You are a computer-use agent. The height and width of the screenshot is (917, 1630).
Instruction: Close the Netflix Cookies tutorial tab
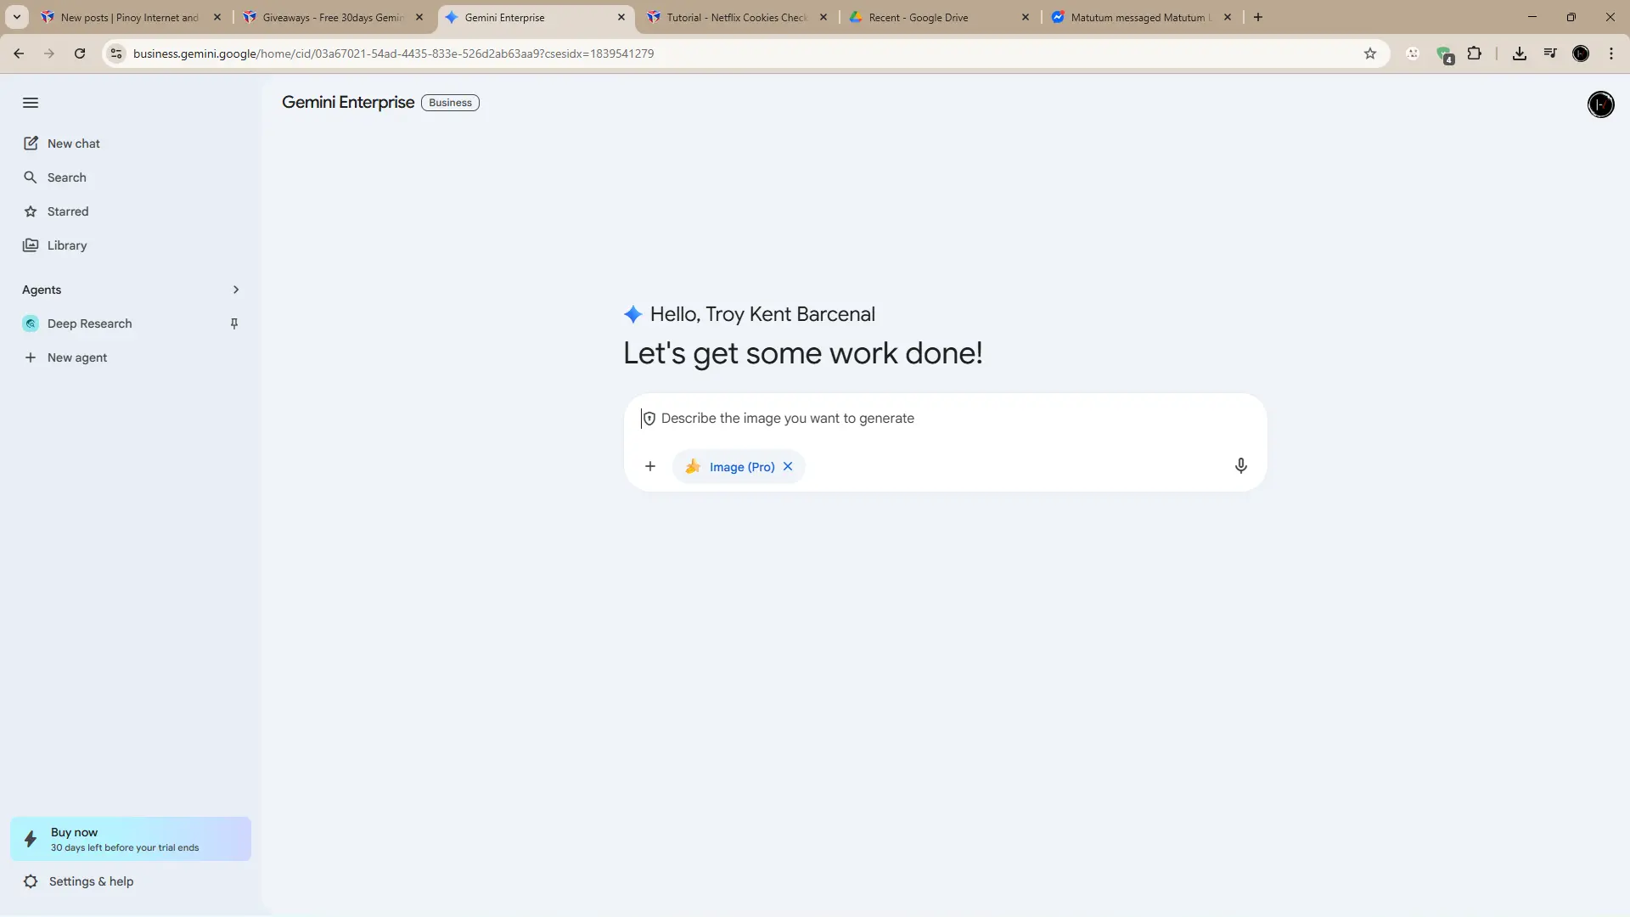[823, 17]
